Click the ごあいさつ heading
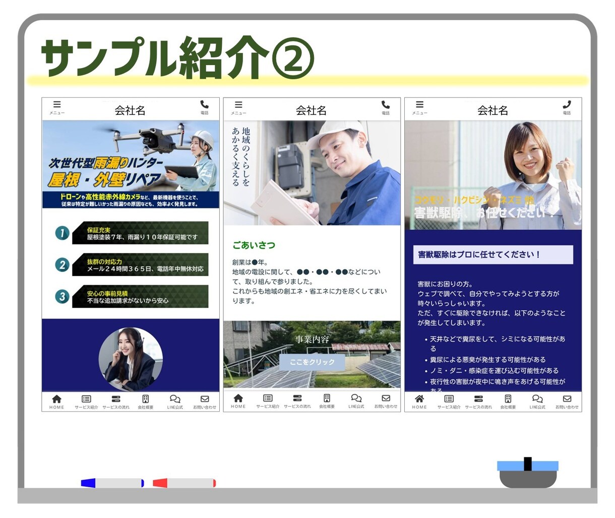Image resolution: width=615 pixels, height=518 pixels. 254,245
